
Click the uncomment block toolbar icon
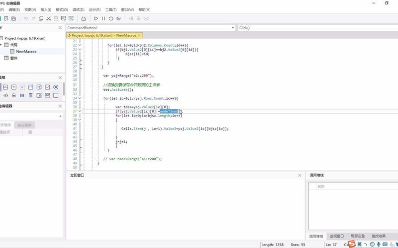(71, 18)
